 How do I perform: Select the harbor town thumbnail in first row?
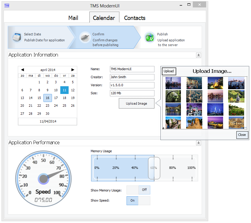[194, 83]
